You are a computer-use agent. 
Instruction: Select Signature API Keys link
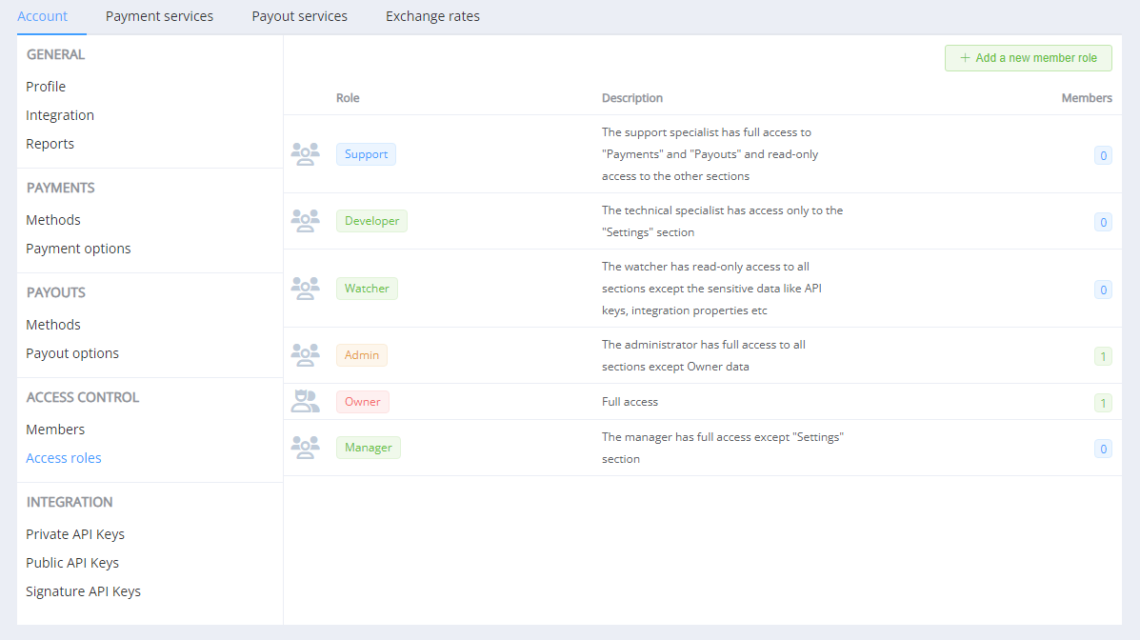tap(83, 591)
